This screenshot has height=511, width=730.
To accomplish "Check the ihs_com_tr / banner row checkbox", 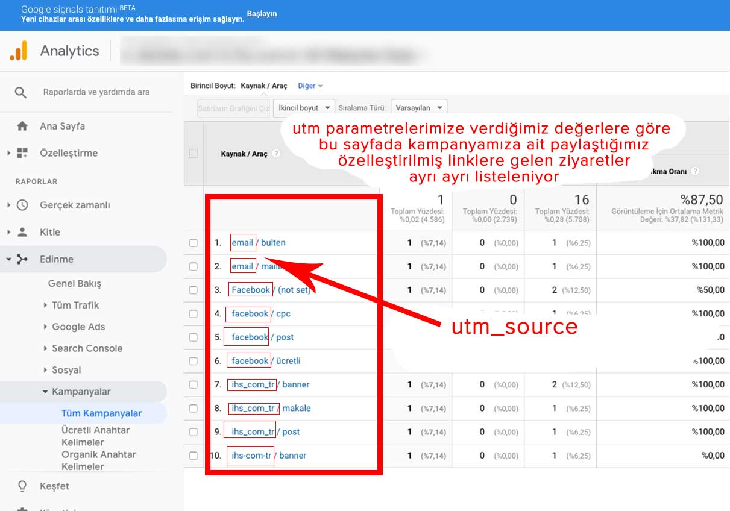I will click(194, 384).
